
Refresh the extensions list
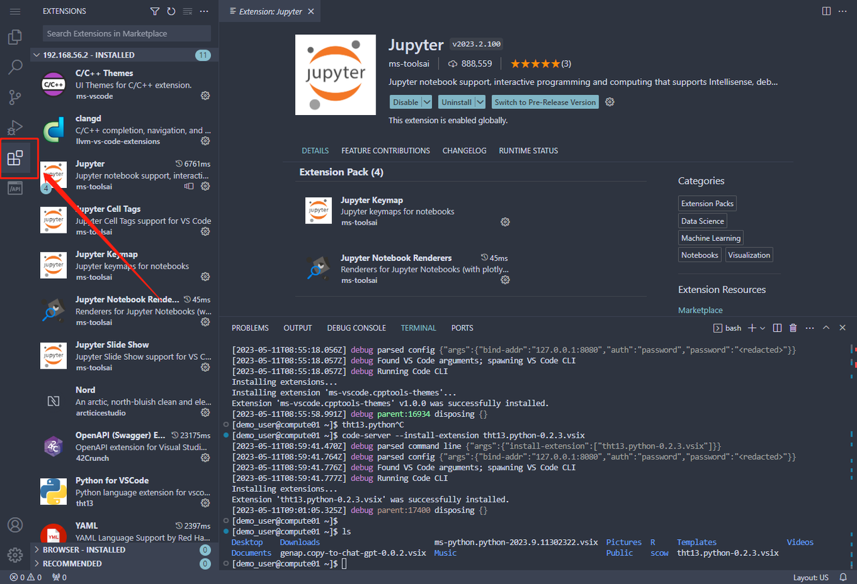click(171, 11)
